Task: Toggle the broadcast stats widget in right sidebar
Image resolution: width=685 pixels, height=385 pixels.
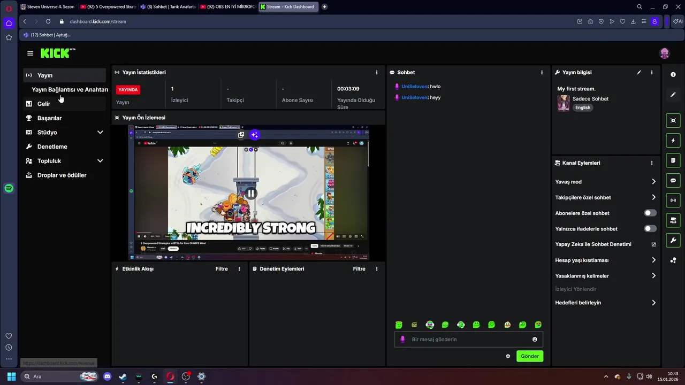Action: pos(673,201)
